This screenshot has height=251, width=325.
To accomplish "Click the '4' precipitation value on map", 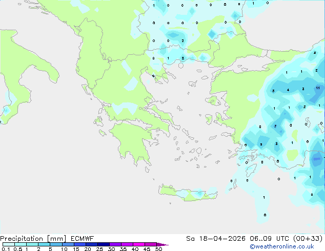I will pyautogui.click(x=288, y=90).
